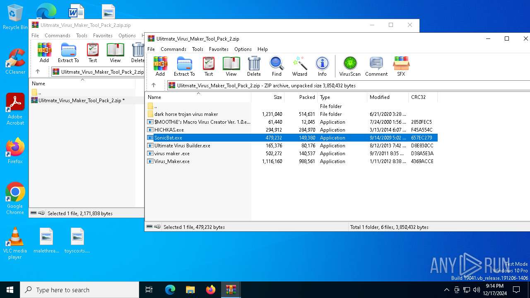The image size is (530, 298).
Task: Open File menu in front WinRAR window
Action: (151, 49)
